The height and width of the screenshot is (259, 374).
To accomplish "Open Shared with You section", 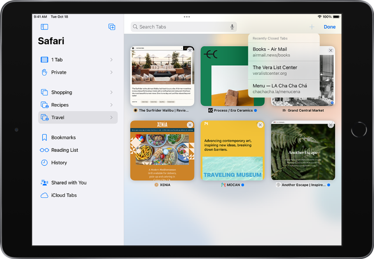I will pyautogui.click(x=69, y=183).
